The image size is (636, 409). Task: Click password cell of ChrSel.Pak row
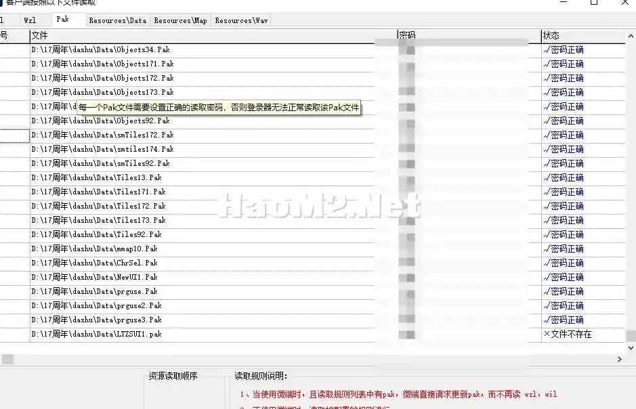click(469, 263)
